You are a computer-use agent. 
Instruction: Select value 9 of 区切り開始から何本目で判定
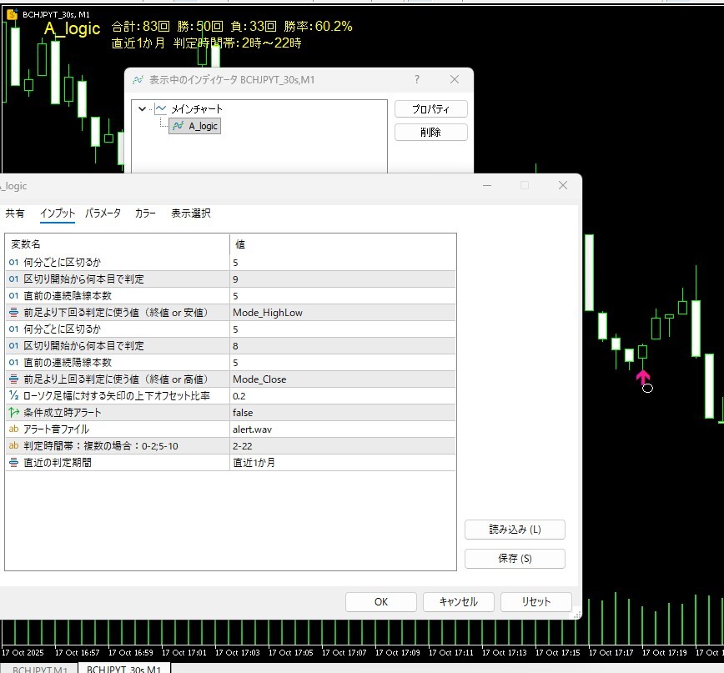tap(342, 279)
